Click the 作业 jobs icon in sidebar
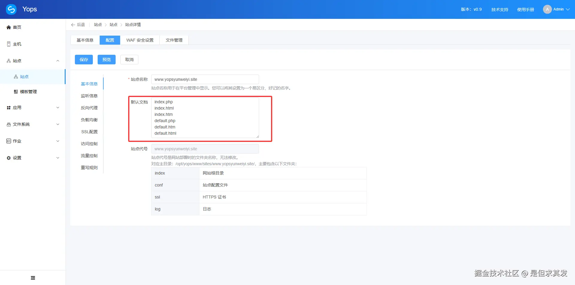 8,141
